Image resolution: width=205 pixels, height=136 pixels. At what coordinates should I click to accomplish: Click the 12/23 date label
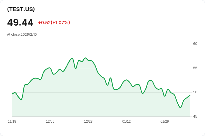pos(88,122)
